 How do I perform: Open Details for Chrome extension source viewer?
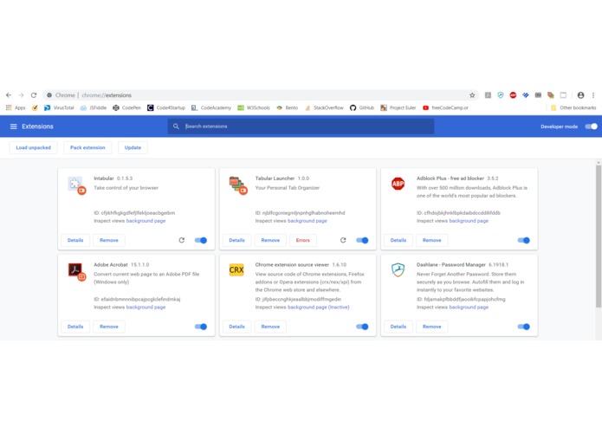(x=236, y=327)
